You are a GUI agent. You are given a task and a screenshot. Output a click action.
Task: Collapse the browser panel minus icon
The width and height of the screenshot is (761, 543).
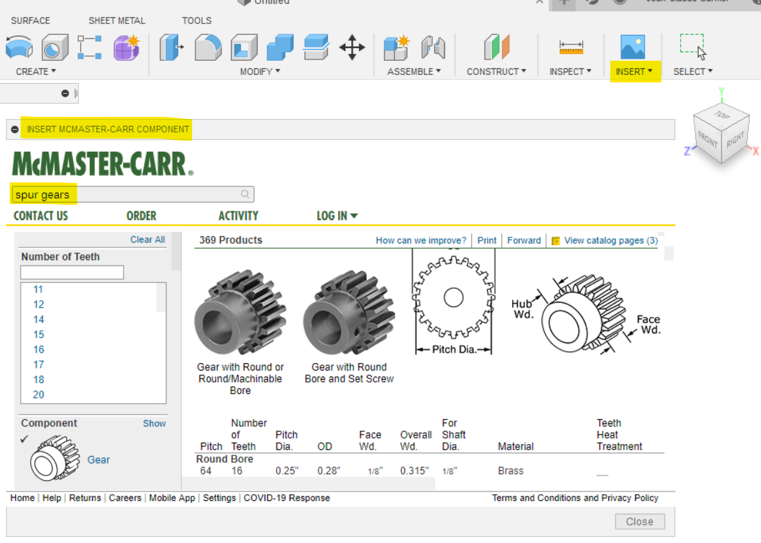65,93
